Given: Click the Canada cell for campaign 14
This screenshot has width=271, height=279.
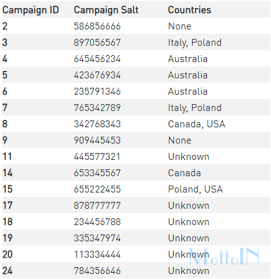Looking at the screenshot, I should click(x=184, y=173).
